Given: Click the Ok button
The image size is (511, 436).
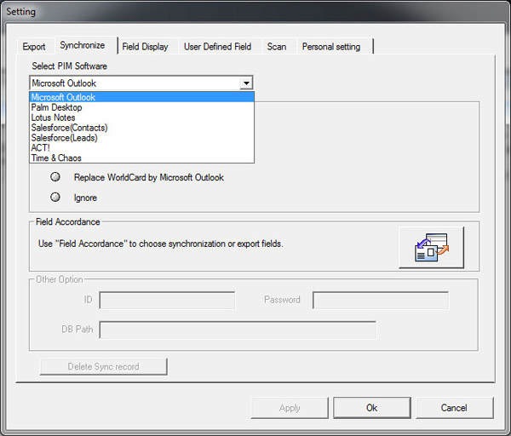Looking at the screenshot, I should (372, 408).
